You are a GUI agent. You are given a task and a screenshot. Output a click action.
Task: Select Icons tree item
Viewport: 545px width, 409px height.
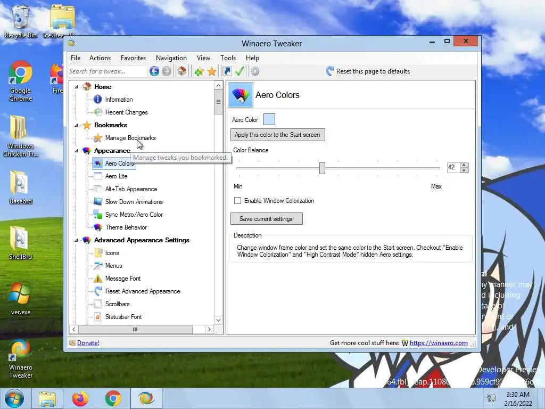pos(112,253)
